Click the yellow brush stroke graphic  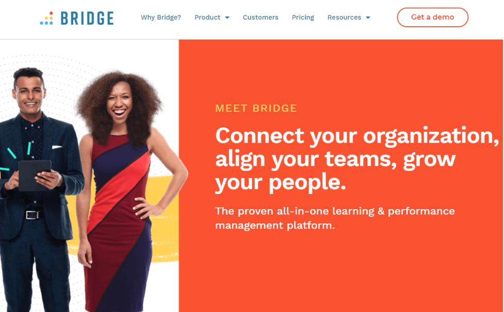tap(164, 218)
